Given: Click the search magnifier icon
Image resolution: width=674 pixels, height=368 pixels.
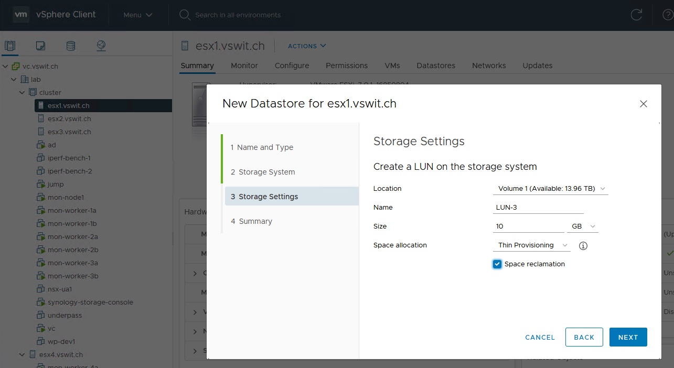Looking at the screenshot, I should pyautogui.click(x=184, y=15).
